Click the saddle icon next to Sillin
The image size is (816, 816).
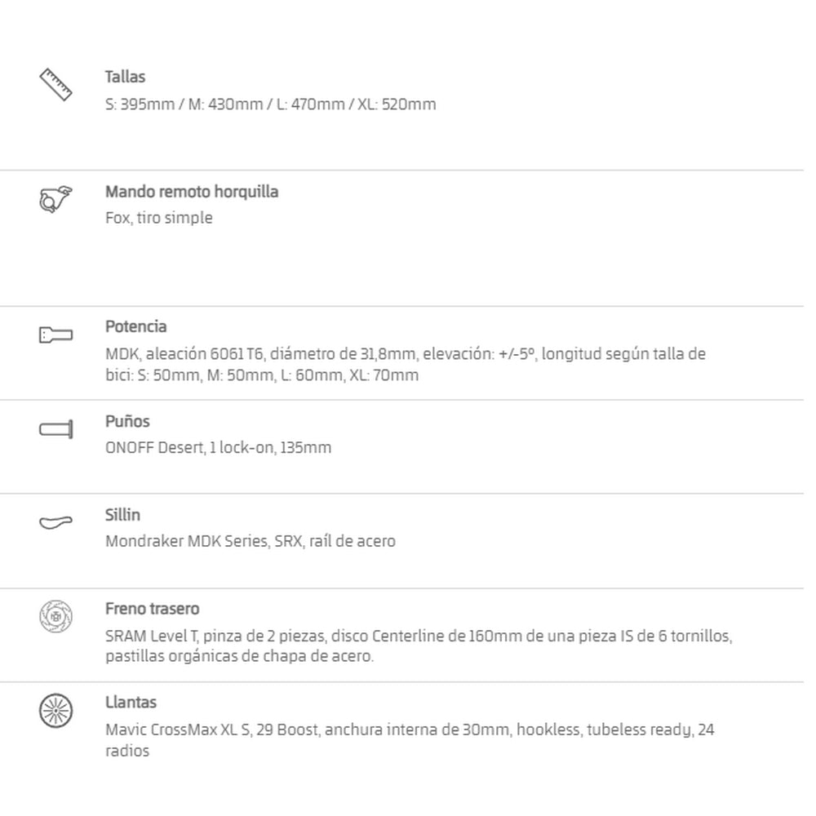point(55,522)
